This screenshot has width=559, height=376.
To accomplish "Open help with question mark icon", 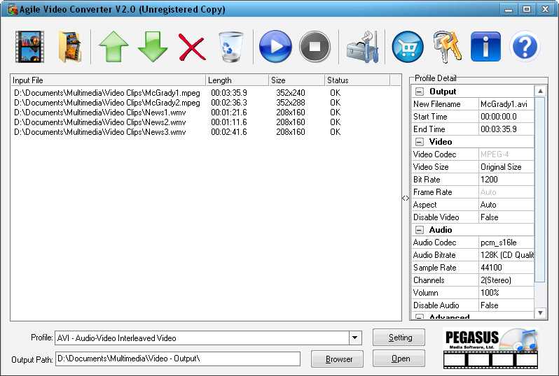I will [x=525, y=47].
